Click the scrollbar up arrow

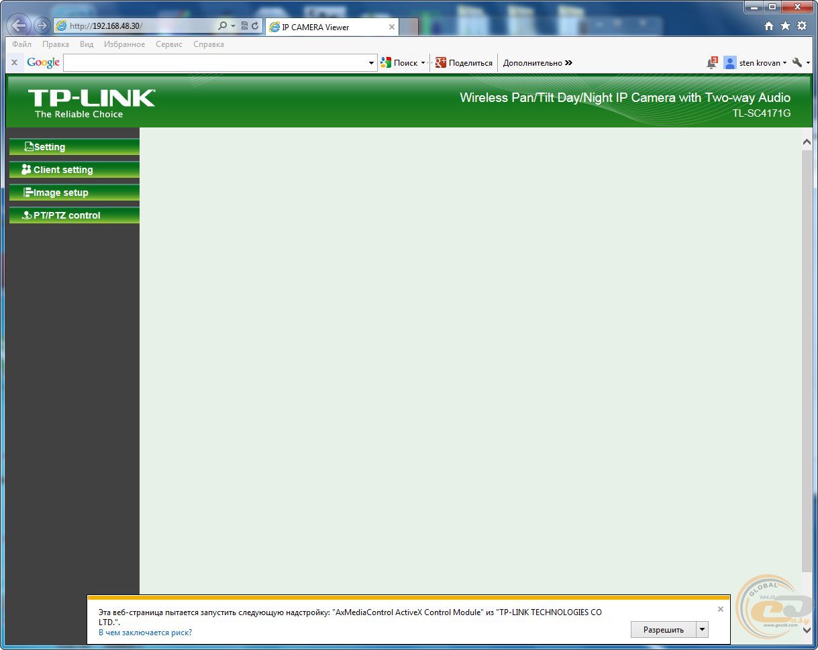coord(807,142)
